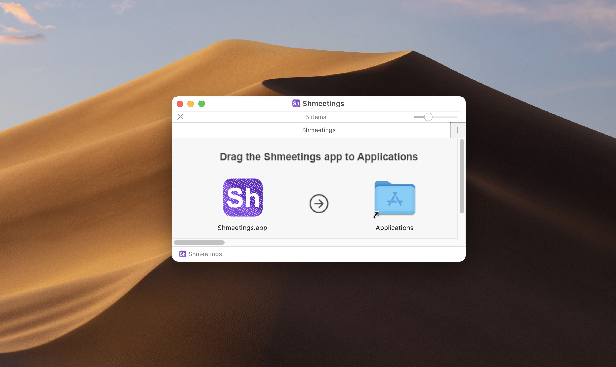Click the arrow icon between the two icons
The image size is (616, 367).
coord(319,203)
